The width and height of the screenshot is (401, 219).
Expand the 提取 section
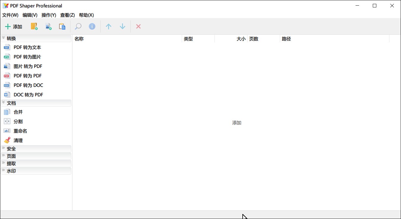click(x=36, y=164)
